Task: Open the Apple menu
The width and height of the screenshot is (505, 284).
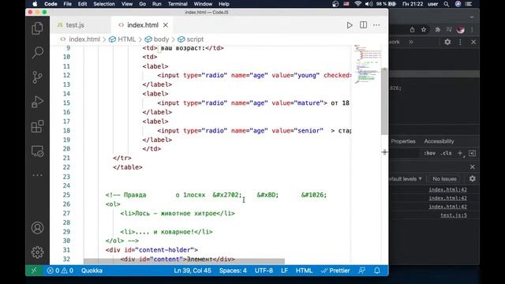Action: [x=35, y=4]
